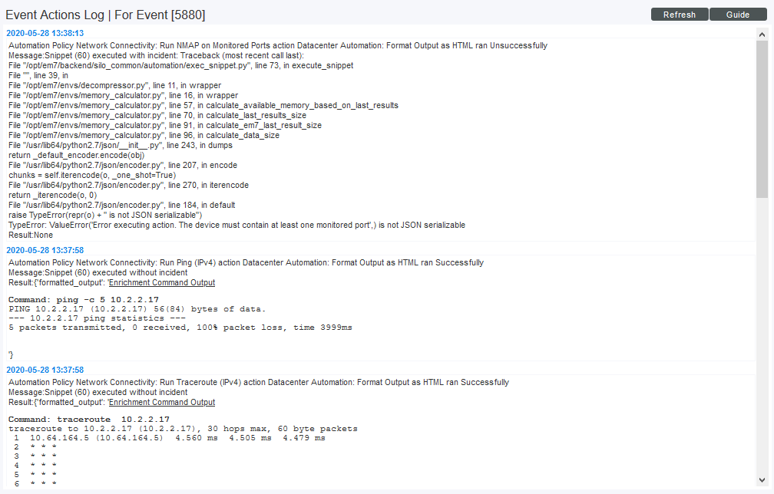Click the Run Ping (IPv4) action line
This screenshot has height=494, width=774.
click(246, 262)
